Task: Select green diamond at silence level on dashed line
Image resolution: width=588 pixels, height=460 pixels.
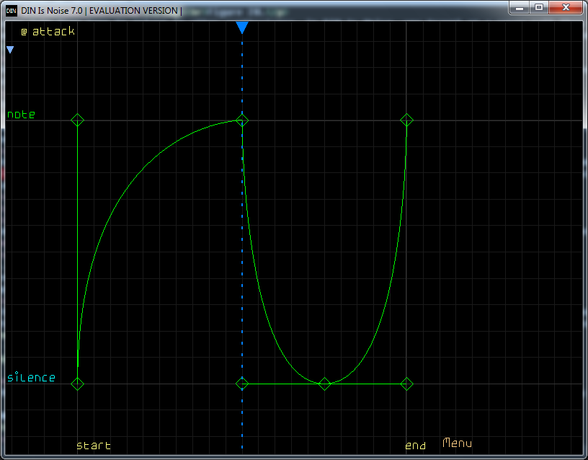Action: [242, 384]
